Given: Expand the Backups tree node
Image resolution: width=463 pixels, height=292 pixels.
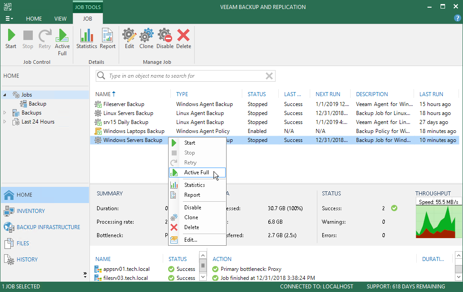Looking at the screenshot, I should click(5, 113).
